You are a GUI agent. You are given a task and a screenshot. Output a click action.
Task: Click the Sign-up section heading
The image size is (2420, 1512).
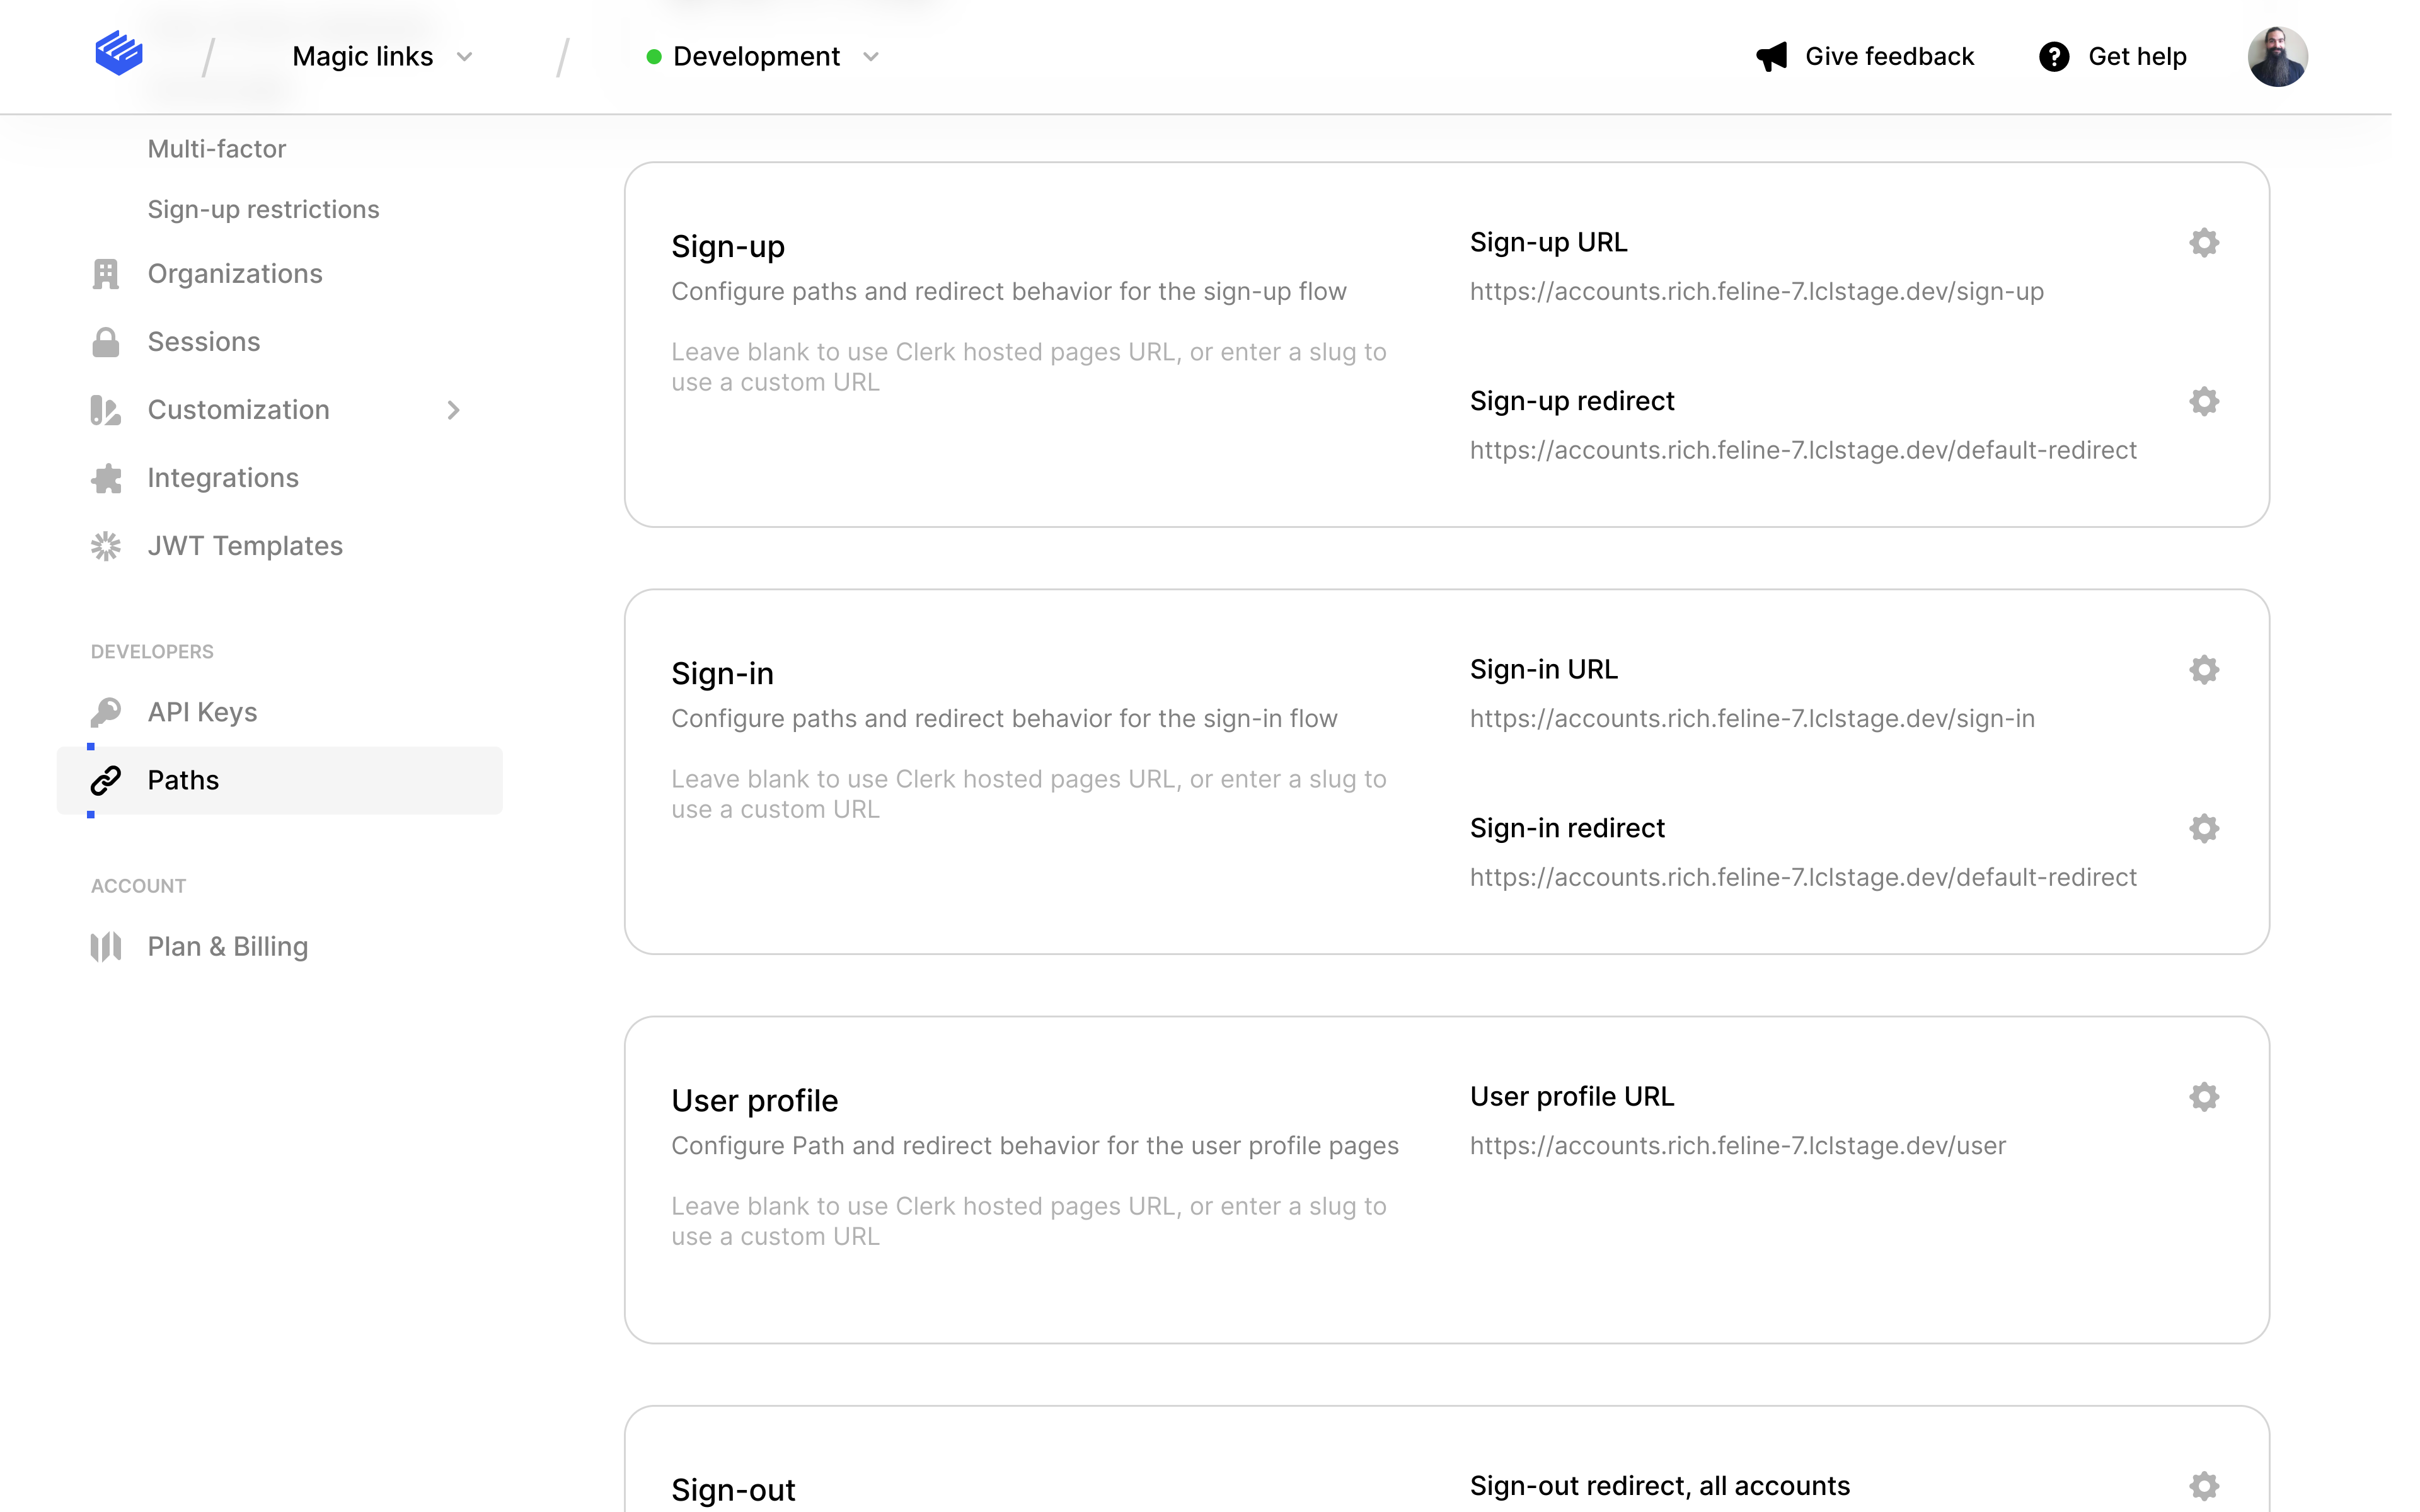(x=728, y=246)
